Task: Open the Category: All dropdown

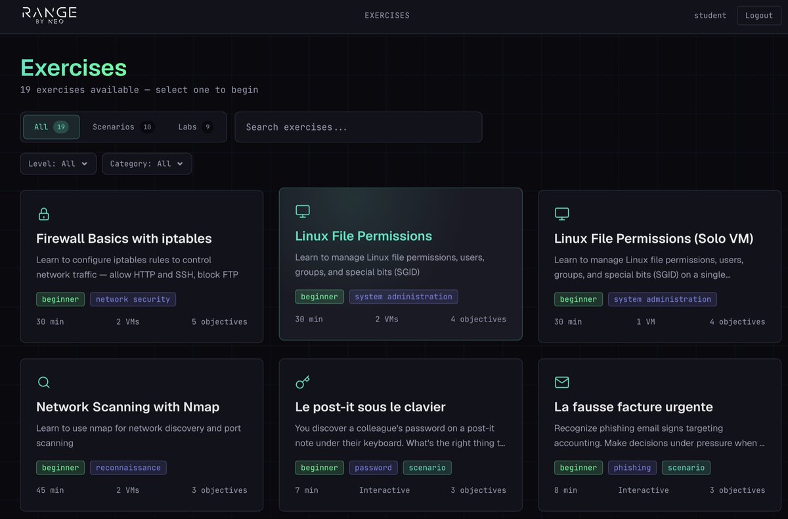Action: pos(147,163)
